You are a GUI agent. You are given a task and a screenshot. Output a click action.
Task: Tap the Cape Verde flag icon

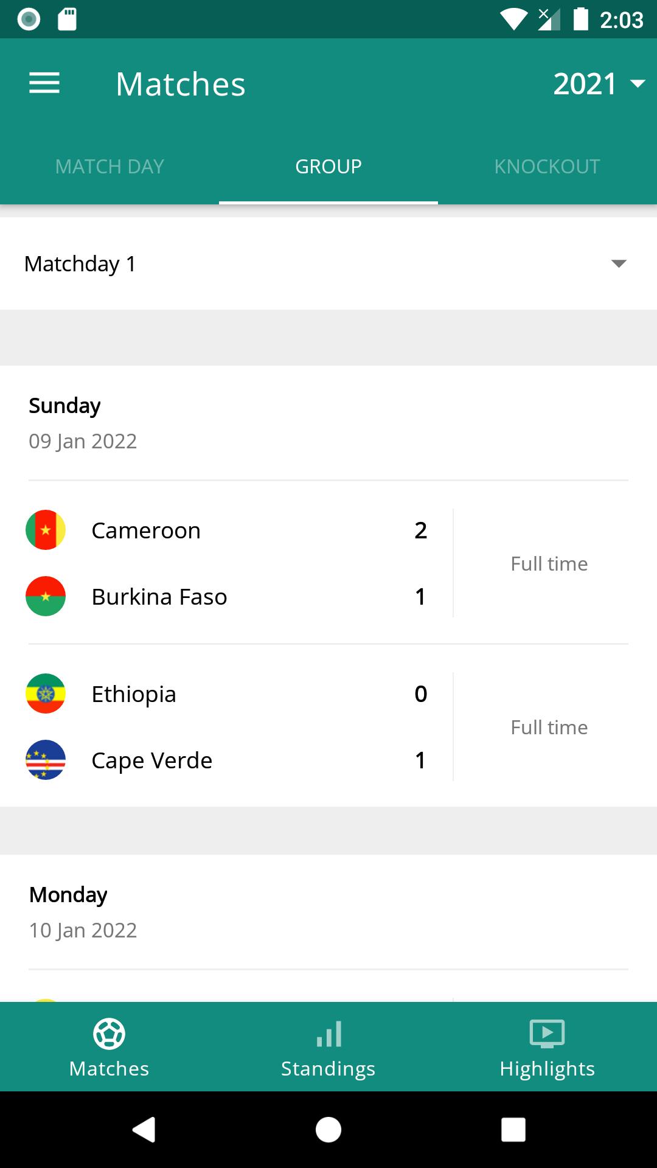click(46, 760)
